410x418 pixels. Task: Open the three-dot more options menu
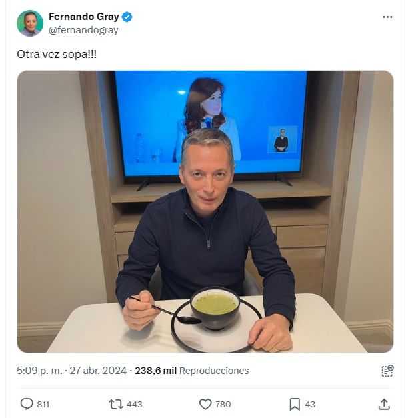click(387, 17)
